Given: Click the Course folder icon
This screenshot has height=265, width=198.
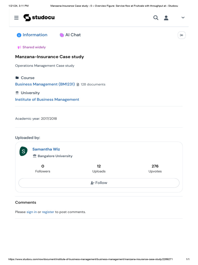Looking at the screenshot, I should (17, 78).
